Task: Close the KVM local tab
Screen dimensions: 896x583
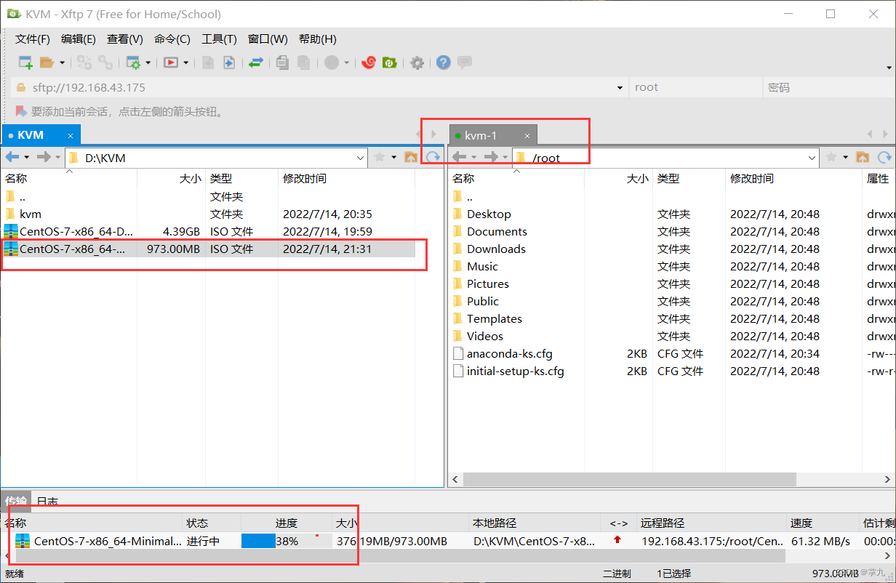Action: pyautogui.click(x=71, y=136)
